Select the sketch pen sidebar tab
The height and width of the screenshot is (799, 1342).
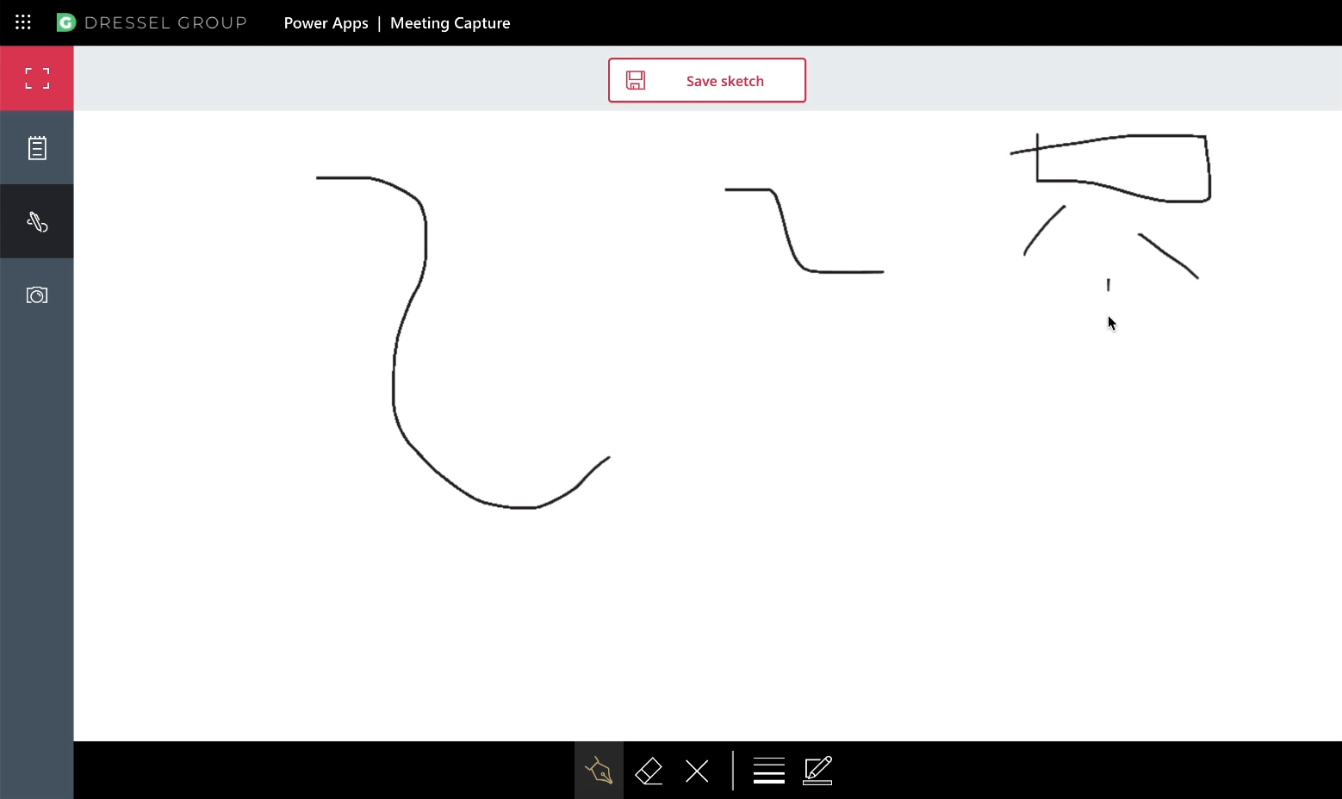click(x=37, y=221)
